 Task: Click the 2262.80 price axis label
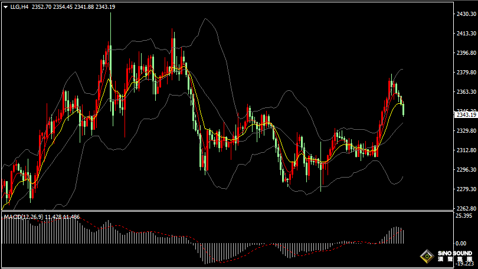point(466,208)
